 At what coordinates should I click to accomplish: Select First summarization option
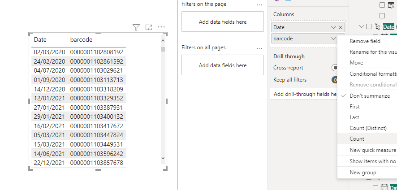click(x=367, y=107)
